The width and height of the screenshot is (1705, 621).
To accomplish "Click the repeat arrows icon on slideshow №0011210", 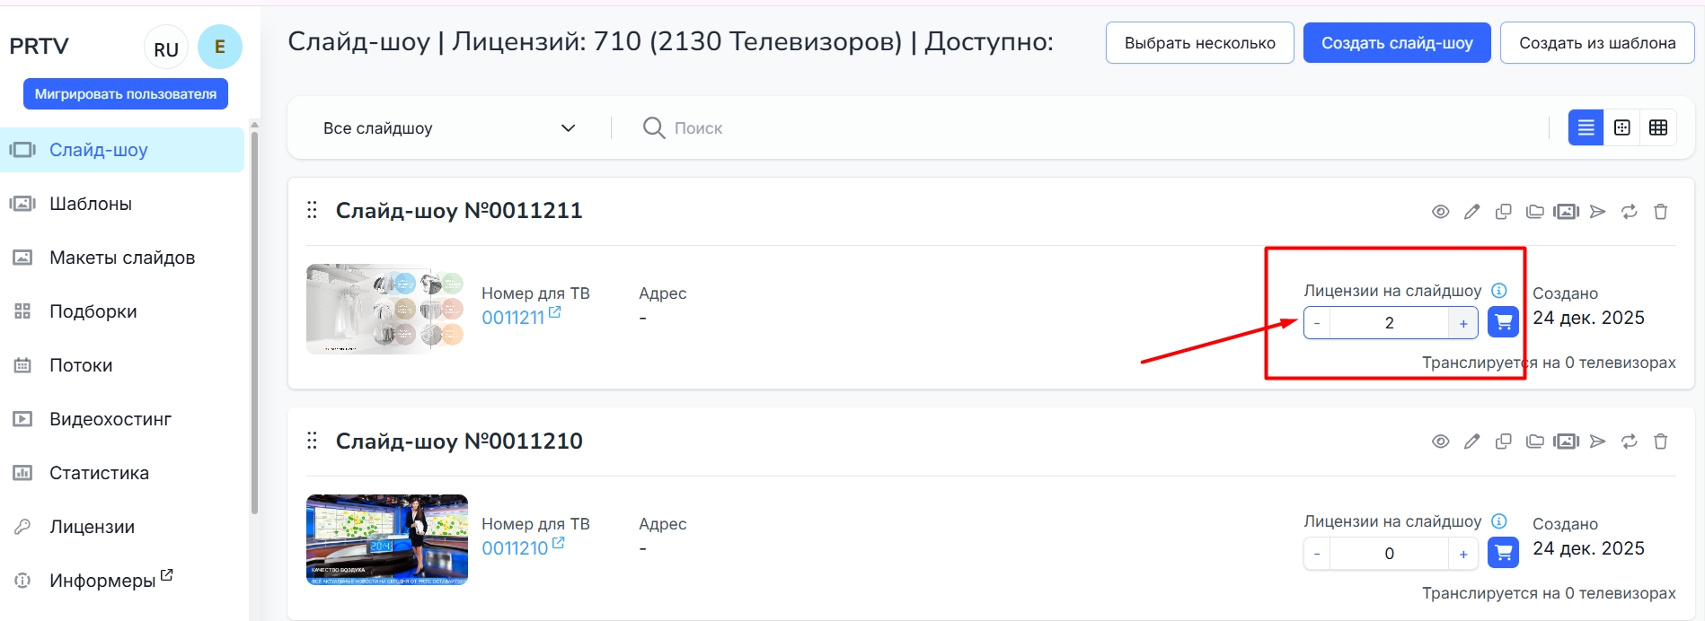I will pos(1629,442).
